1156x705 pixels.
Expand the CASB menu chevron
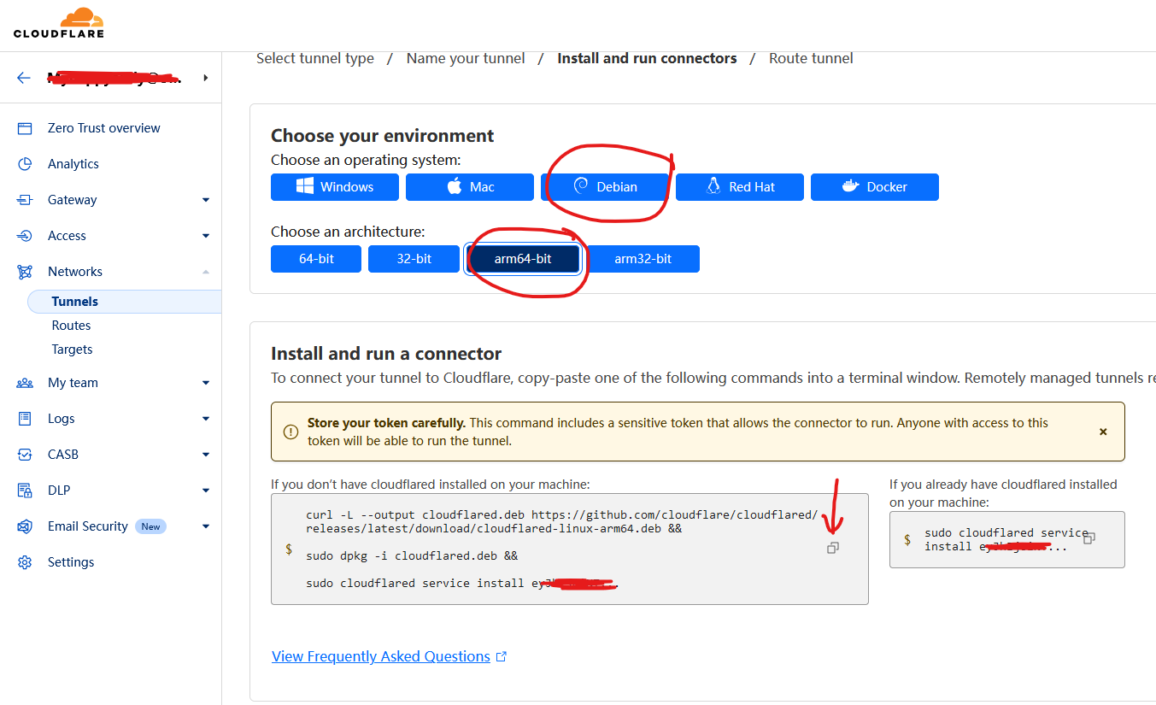(206, 455)
